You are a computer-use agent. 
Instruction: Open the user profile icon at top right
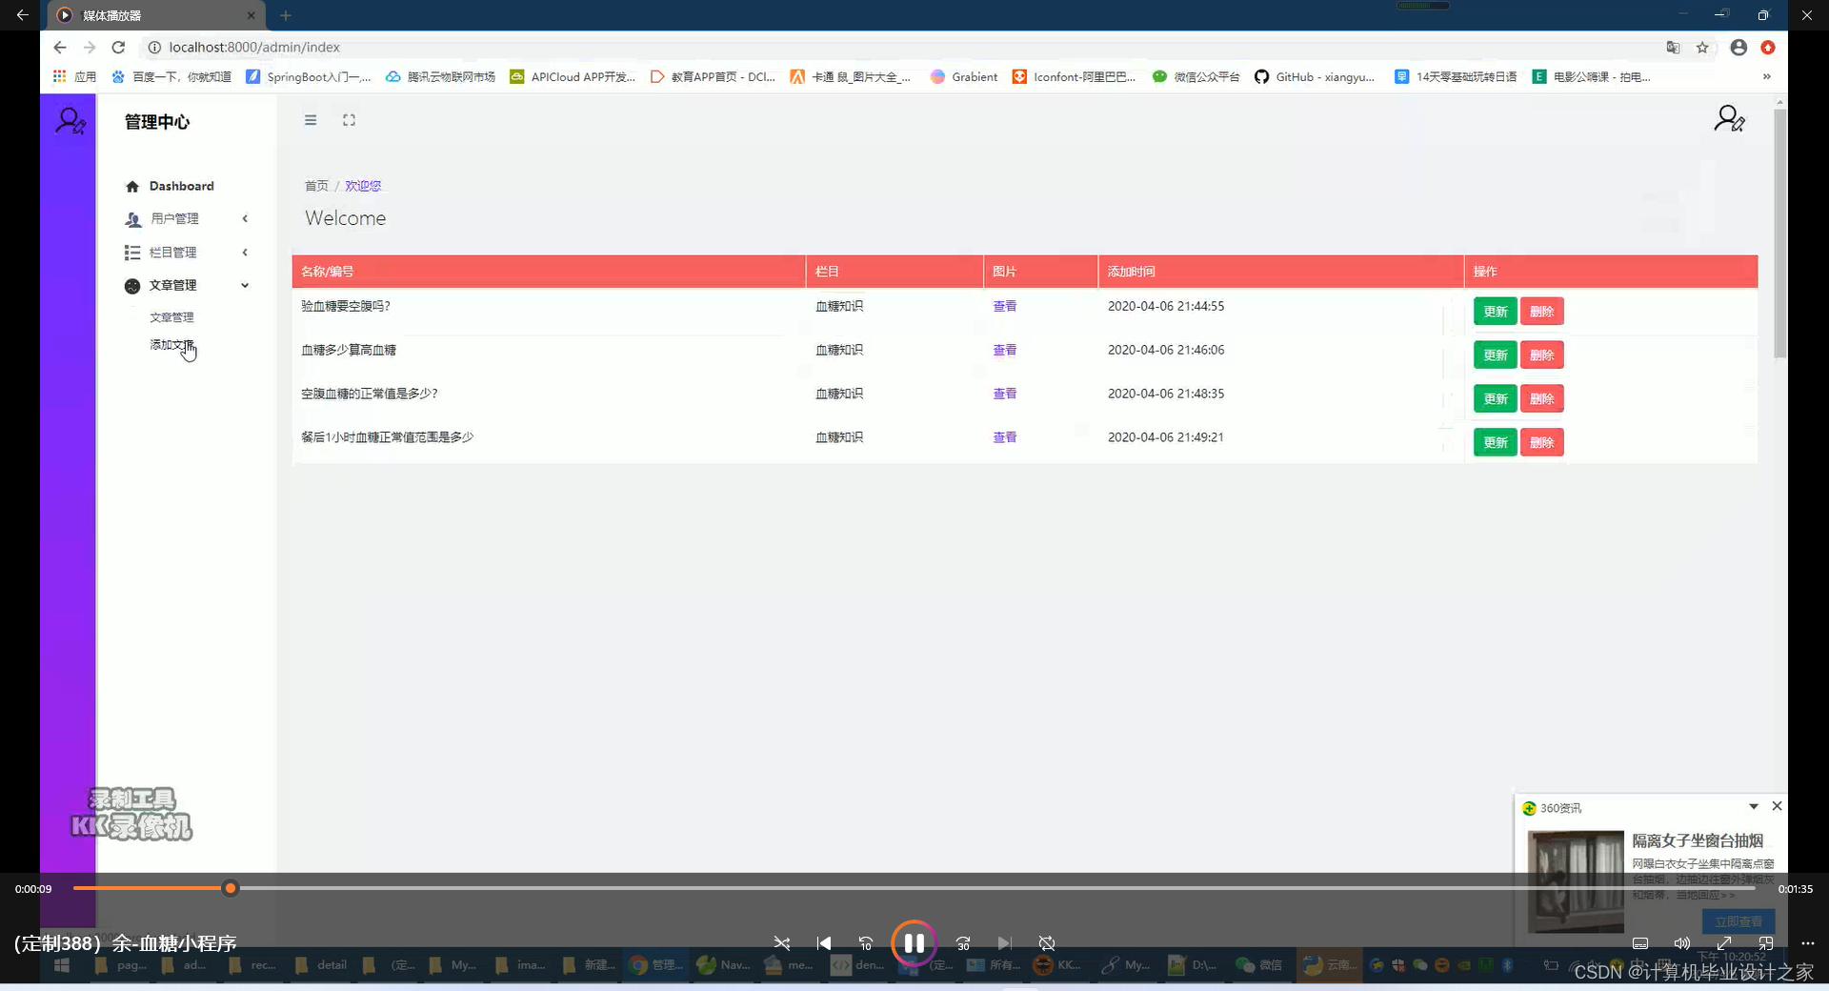(x=1729, y=119)
